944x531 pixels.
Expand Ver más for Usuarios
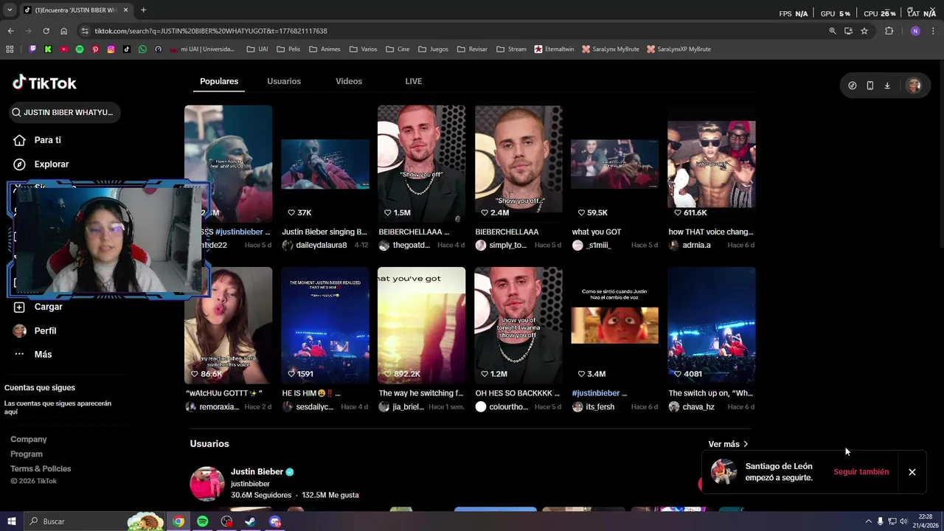coord(728,444)
